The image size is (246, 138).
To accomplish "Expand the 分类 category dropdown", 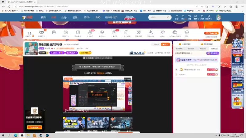I will point(64,17).
